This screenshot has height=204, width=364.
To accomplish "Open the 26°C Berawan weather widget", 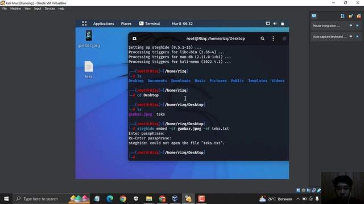I will pyautogui.click(x=275, y=199).
